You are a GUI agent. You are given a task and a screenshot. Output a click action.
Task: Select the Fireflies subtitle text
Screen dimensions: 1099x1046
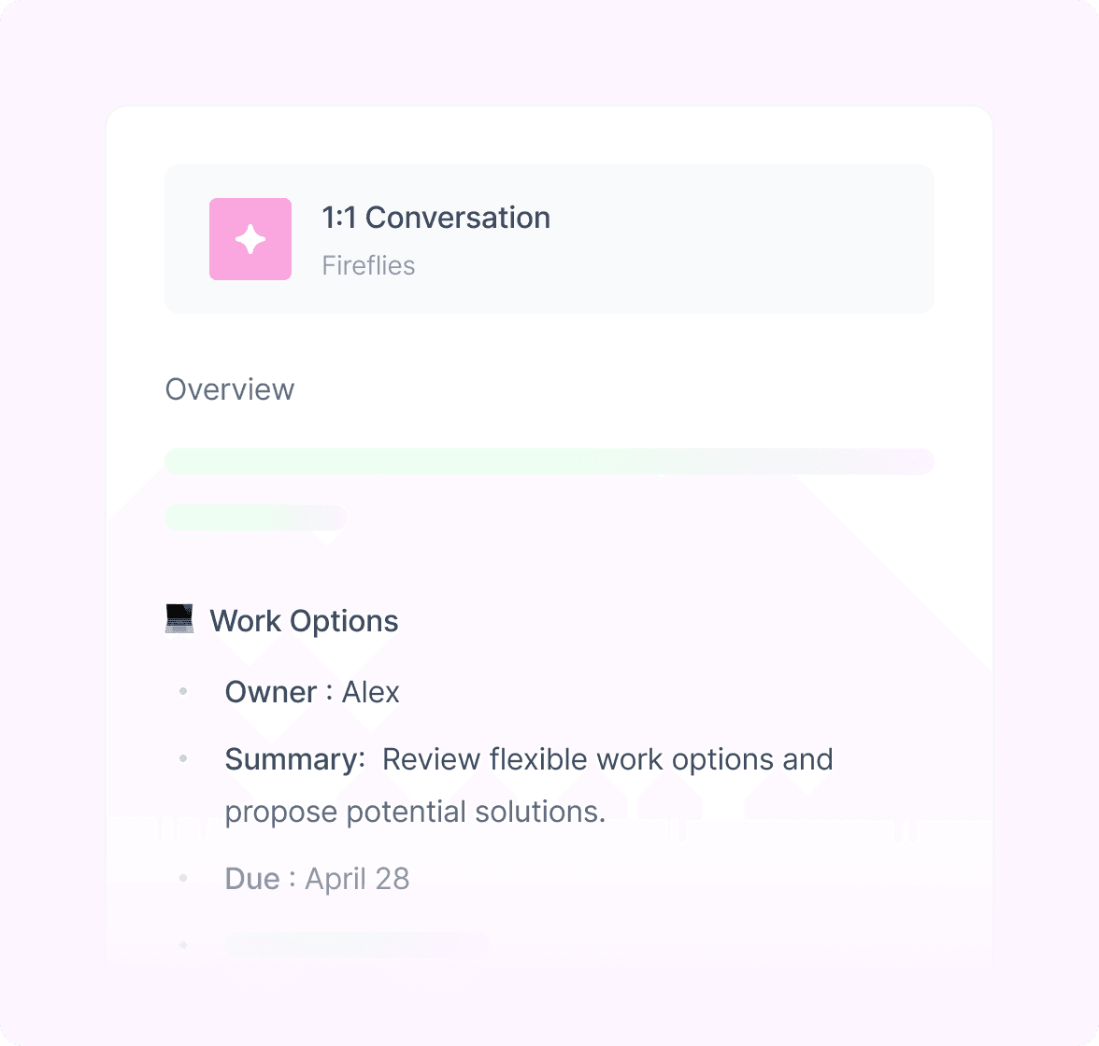[368, 265]
